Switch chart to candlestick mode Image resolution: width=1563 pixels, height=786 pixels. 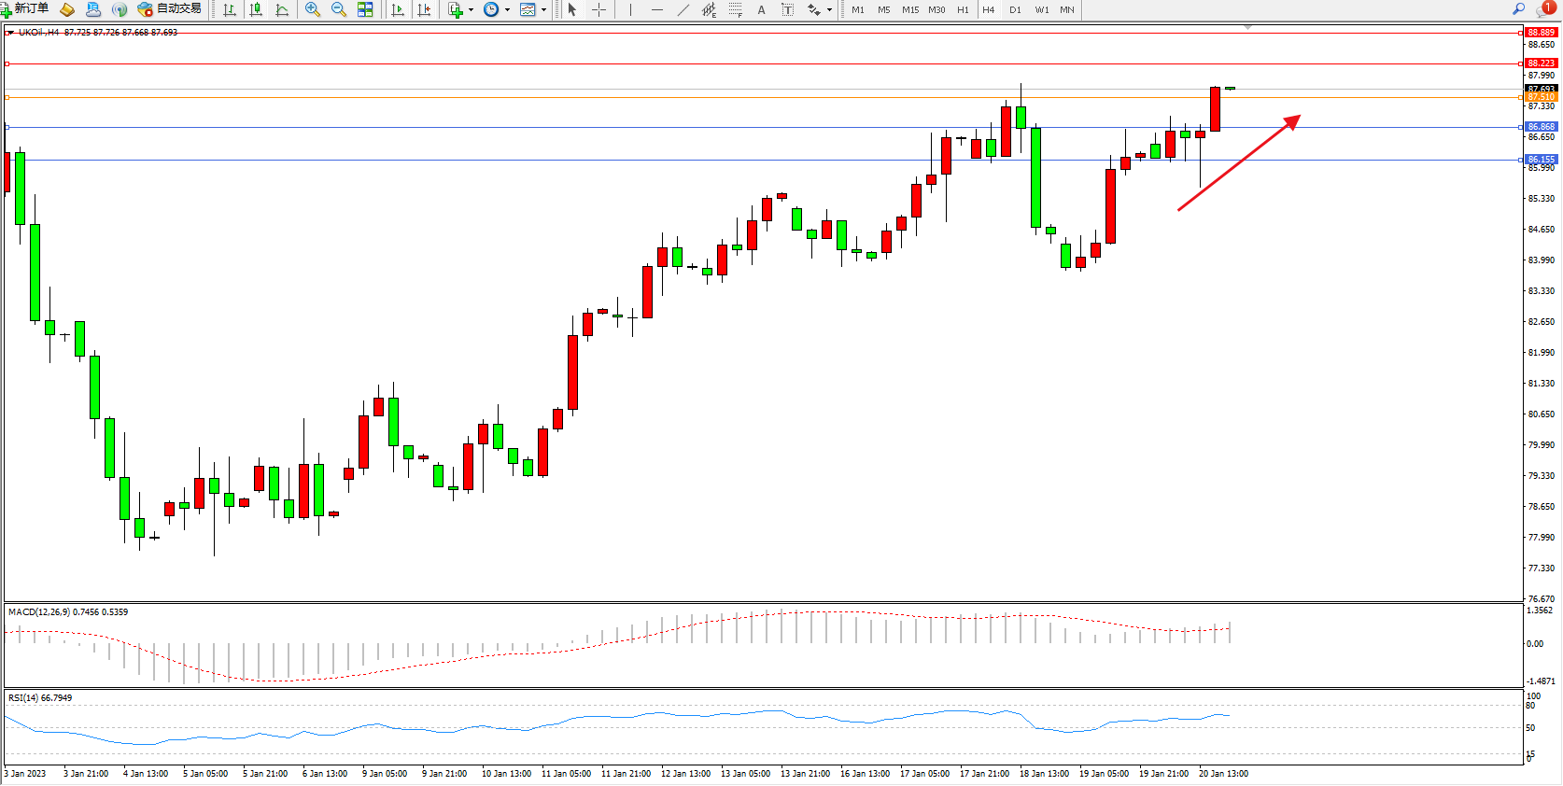pyautogui.click(x=256, y=9)
